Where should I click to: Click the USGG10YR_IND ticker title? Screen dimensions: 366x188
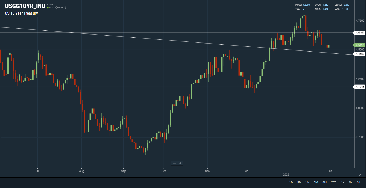coord(25,6)
